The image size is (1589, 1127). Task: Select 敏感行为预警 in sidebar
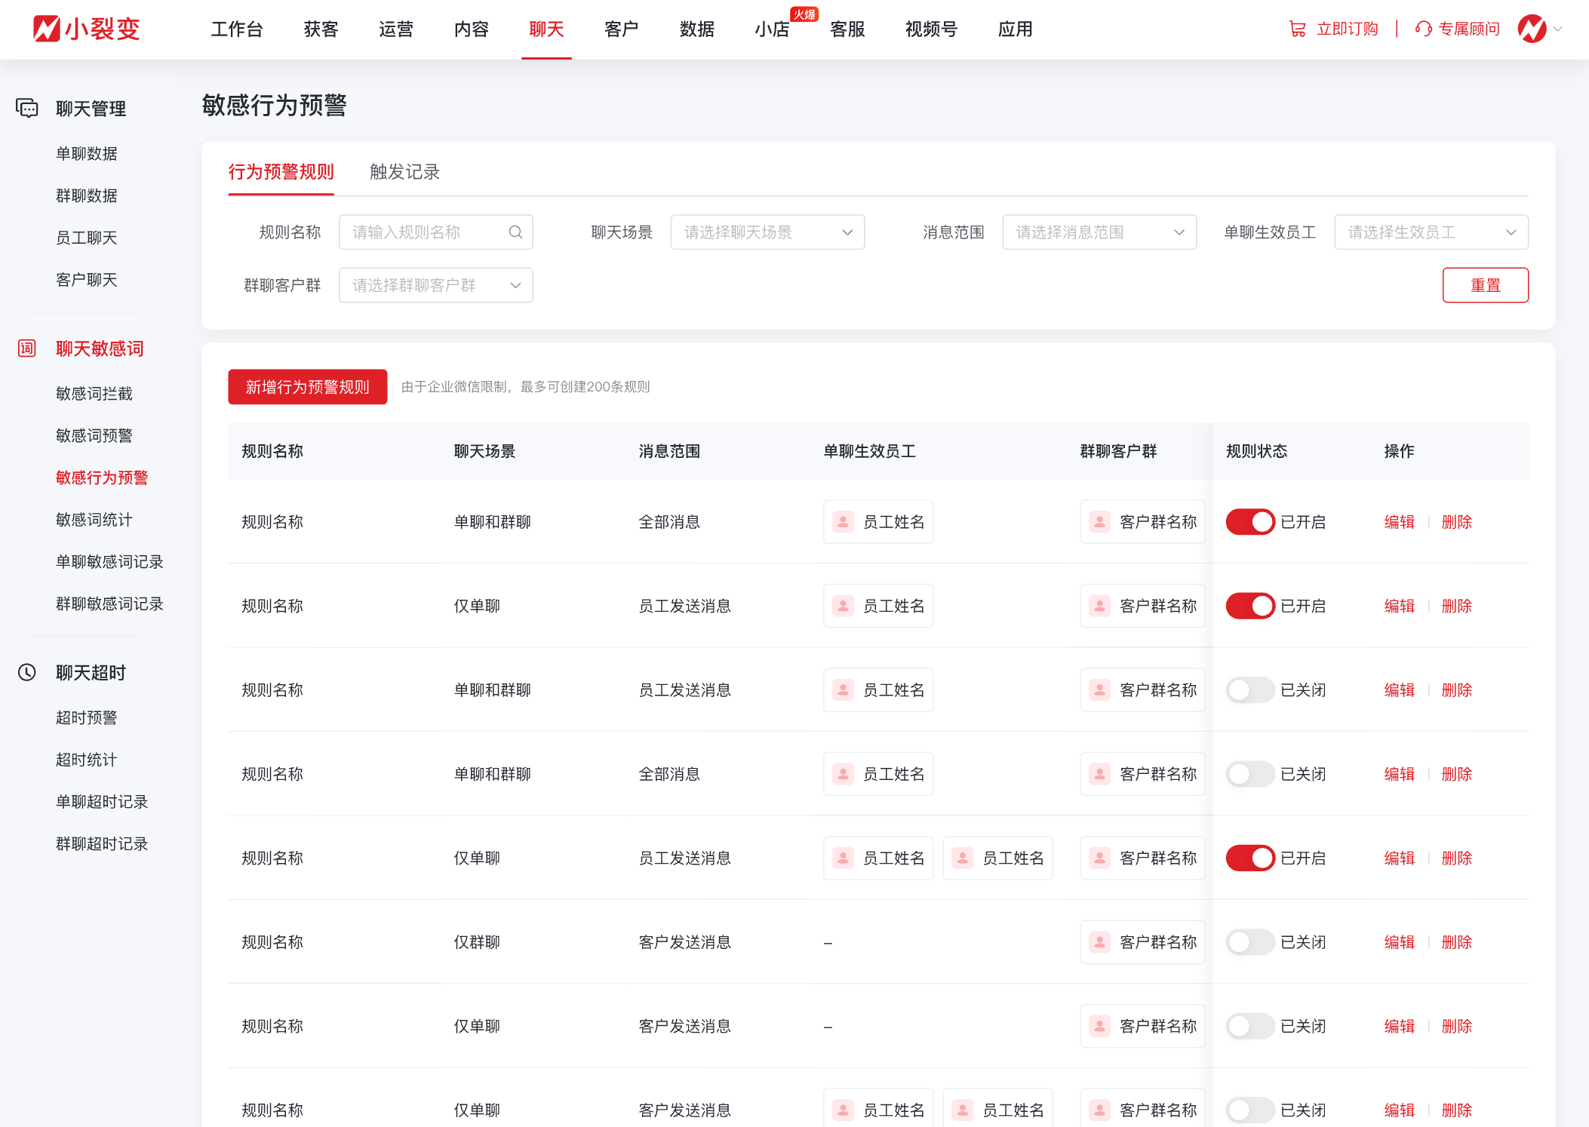click(x=102, y=478)
